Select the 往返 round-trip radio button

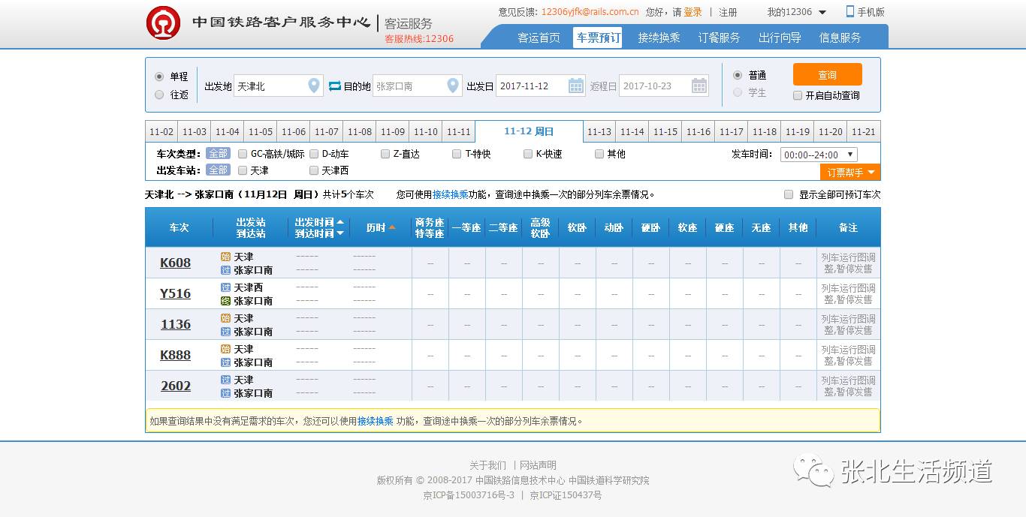coord(159,95)
